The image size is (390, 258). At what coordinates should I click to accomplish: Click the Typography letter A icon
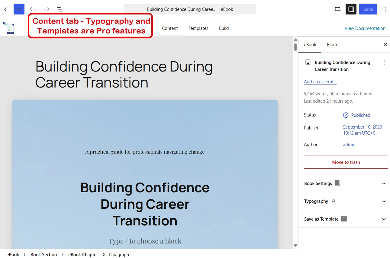(334, 201)
